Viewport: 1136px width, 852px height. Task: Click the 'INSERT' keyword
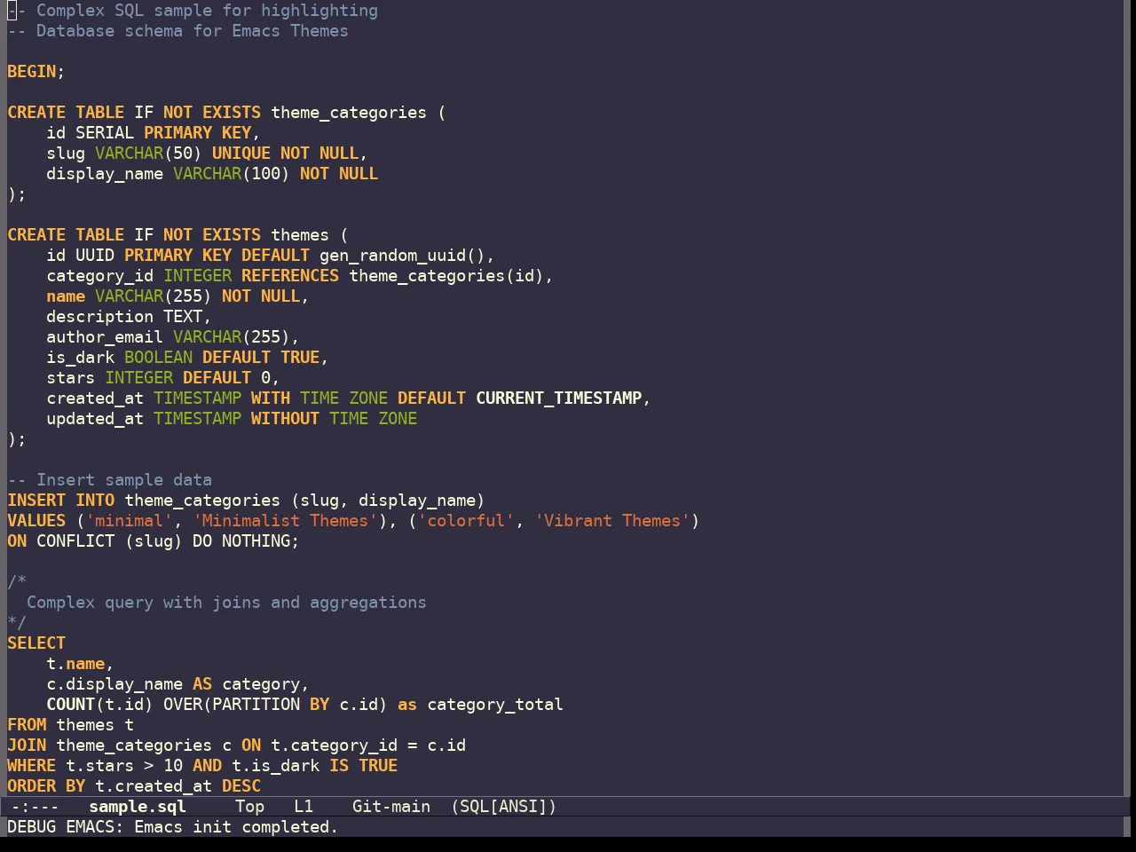pos(36,501)
